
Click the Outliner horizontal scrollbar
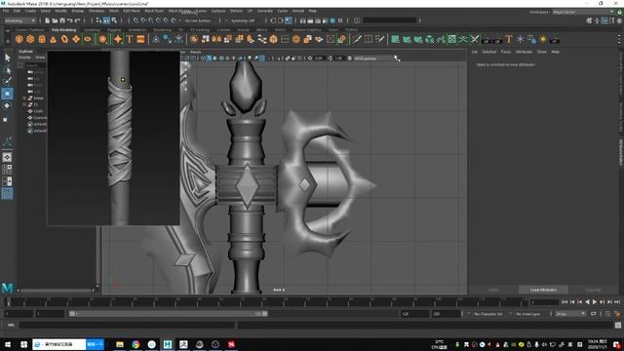point(56,291)
